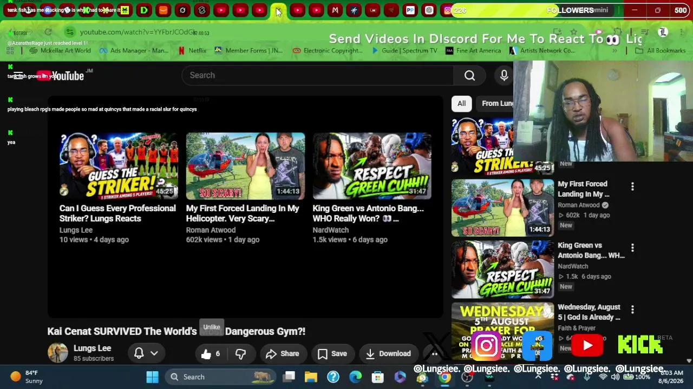Show the hidden bookmarks overflow chevron

614,51
